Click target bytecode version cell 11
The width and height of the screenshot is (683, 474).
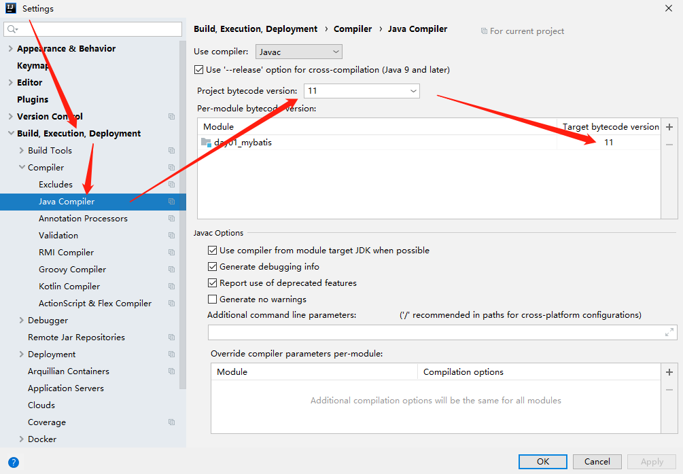click(608, 143)
